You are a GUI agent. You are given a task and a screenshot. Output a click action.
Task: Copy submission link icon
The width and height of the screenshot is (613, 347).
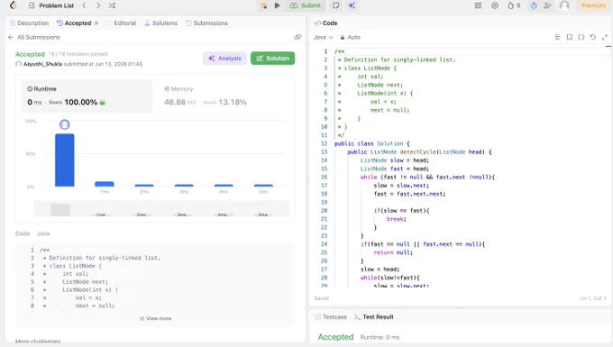[x=297, y=37]
